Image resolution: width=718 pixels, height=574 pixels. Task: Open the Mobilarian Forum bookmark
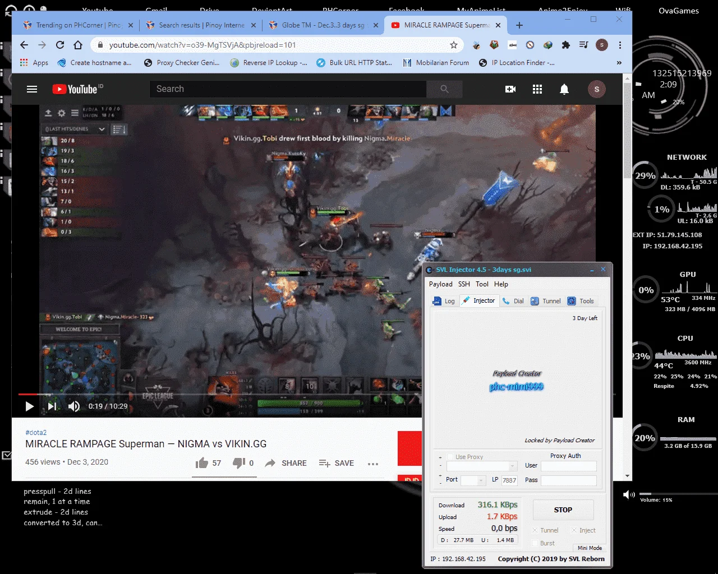pyautogui.click(x=436, y=63)
